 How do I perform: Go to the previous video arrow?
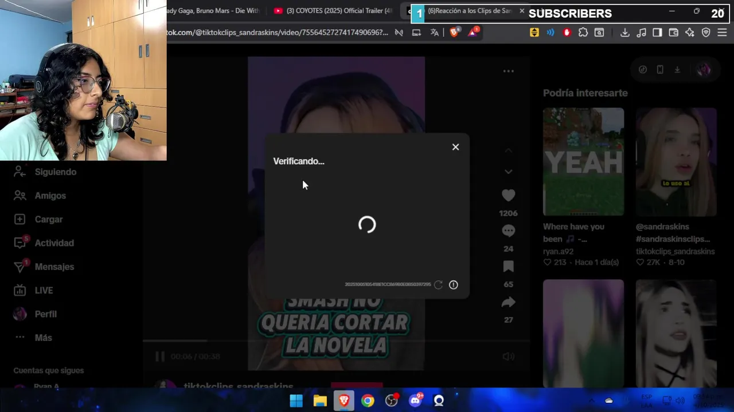tap(508, 150)
